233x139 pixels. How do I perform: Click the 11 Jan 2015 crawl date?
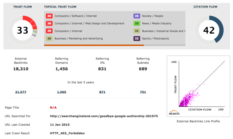click(60, 125)
